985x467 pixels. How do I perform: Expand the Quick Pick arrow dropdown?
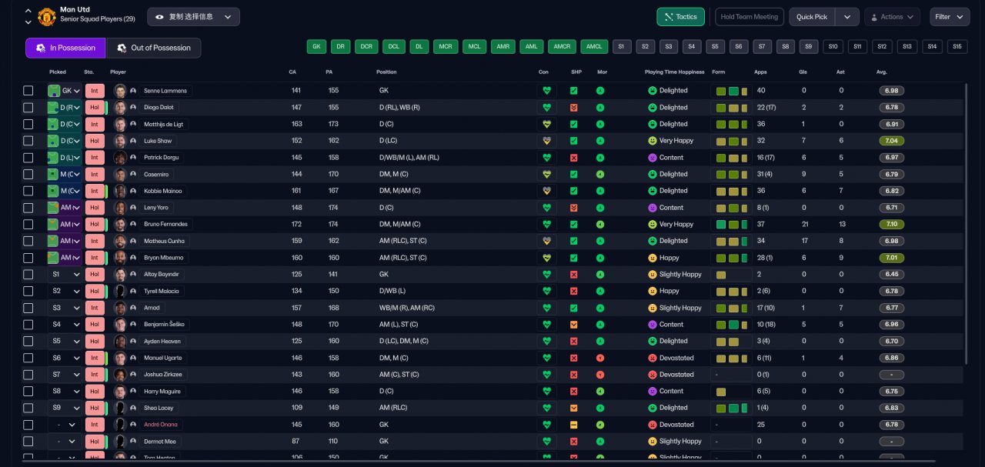point(847,17)
